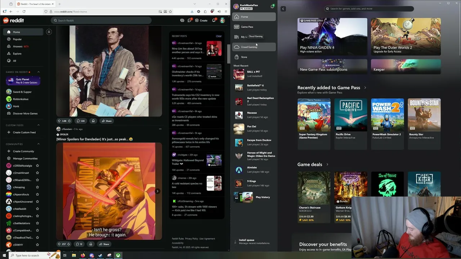Upvote the 3.8K painting post

tap(59, 121)
